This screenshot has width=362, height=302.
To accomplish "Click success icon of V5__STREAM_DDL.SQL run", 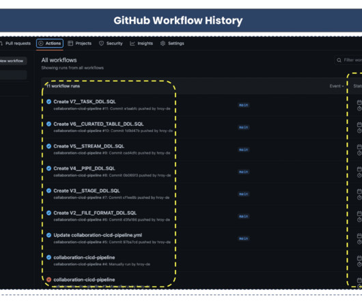I will coord(48,146).
